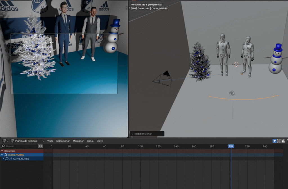Screen dimensions: 288x189
Task: Open the Seleccionar menu
Action: click(x=63, y=141)
